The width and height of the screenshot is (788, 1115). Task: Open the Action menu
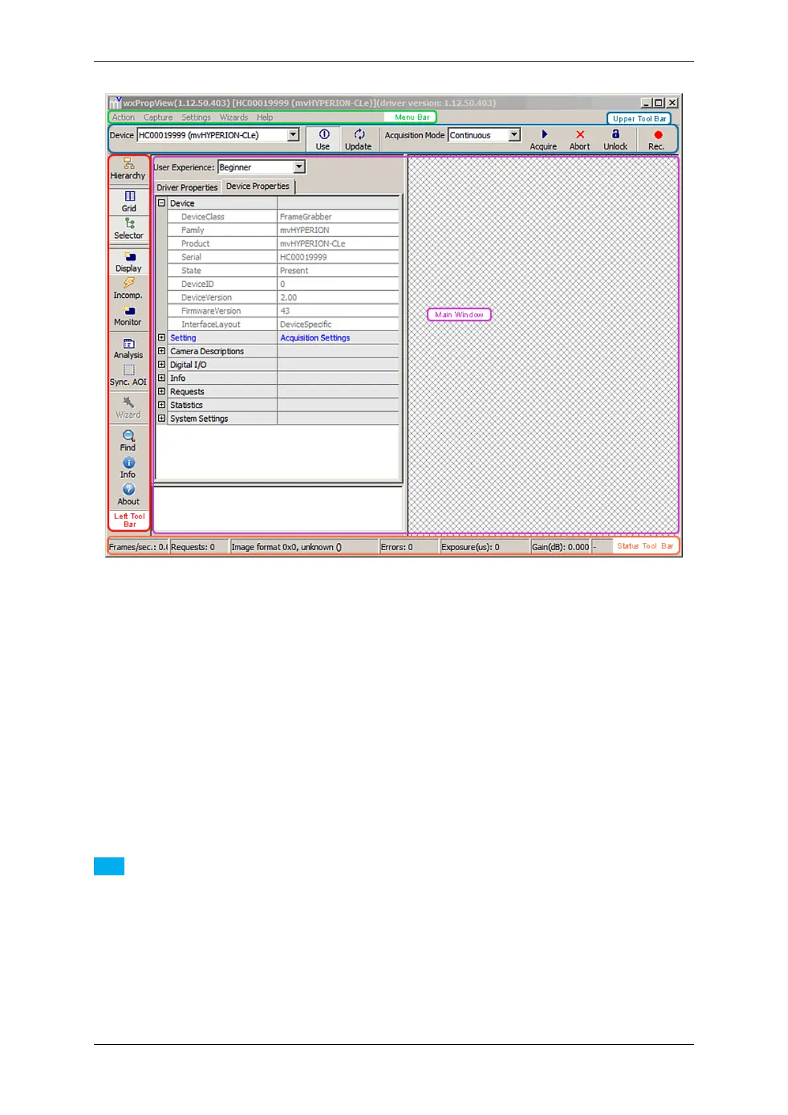tap(124, 117)
